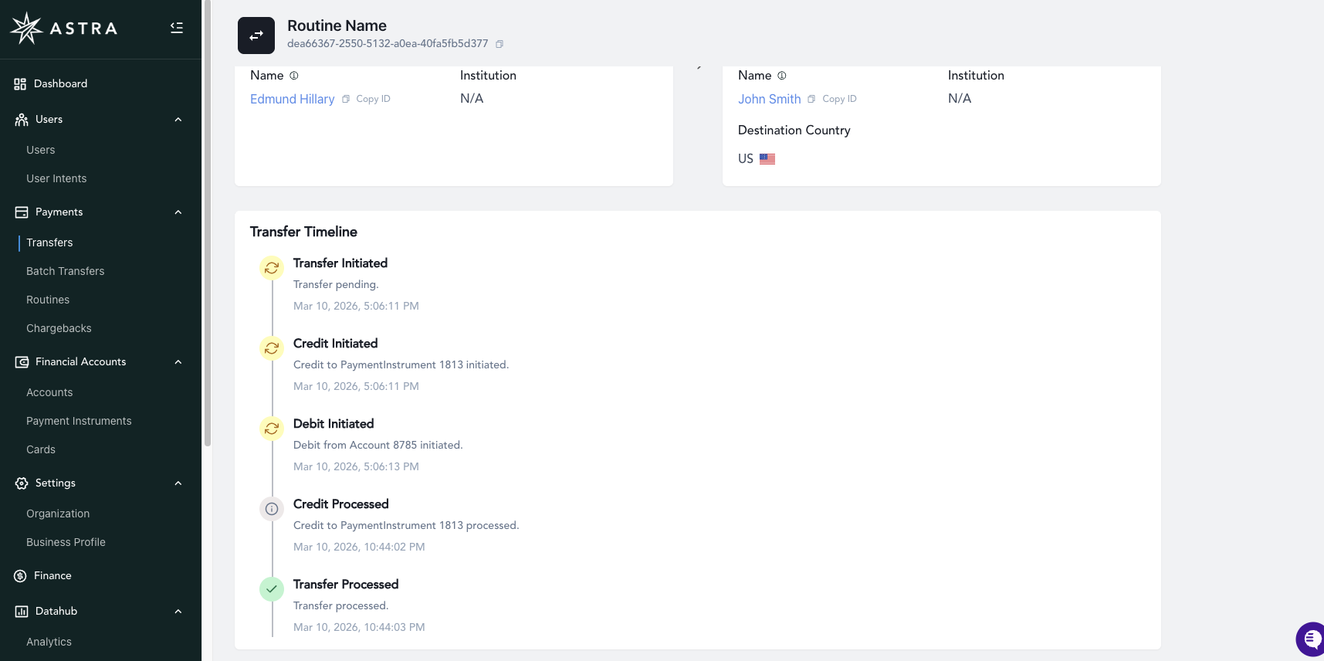This screenshot has height=661, width=1324.
Task: Click the Credit Initiated status icon
Action: point(272,348)
